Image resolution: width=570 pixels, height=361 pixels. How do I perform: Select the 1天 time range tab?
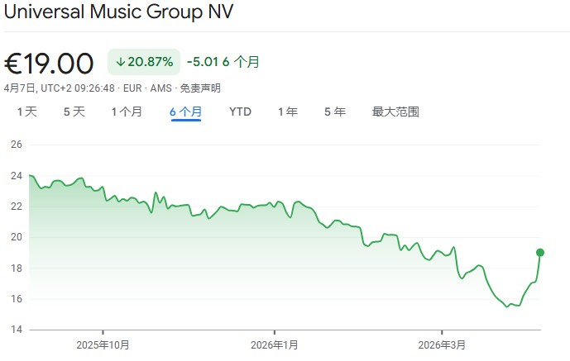click(x=26, y=112)
